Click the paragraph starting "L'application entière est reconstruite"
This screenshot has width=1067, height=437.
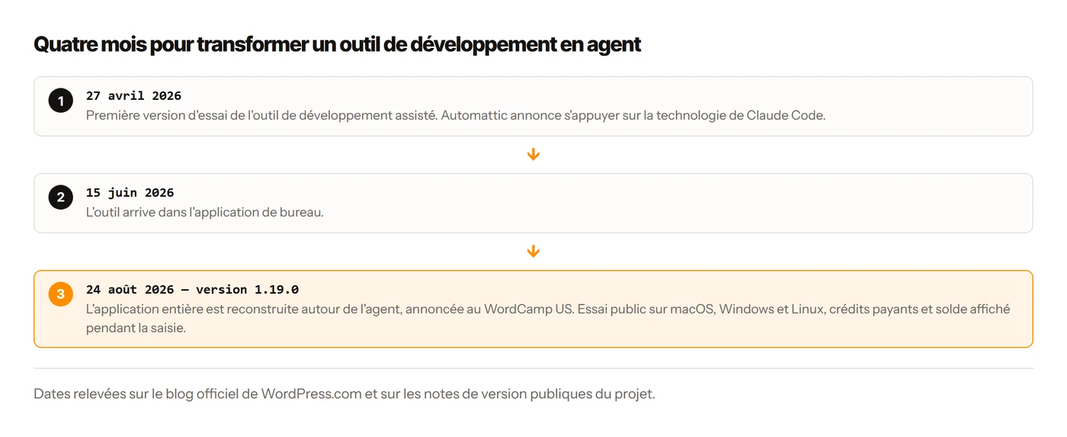pyautogui.click(x=548, y=319)
